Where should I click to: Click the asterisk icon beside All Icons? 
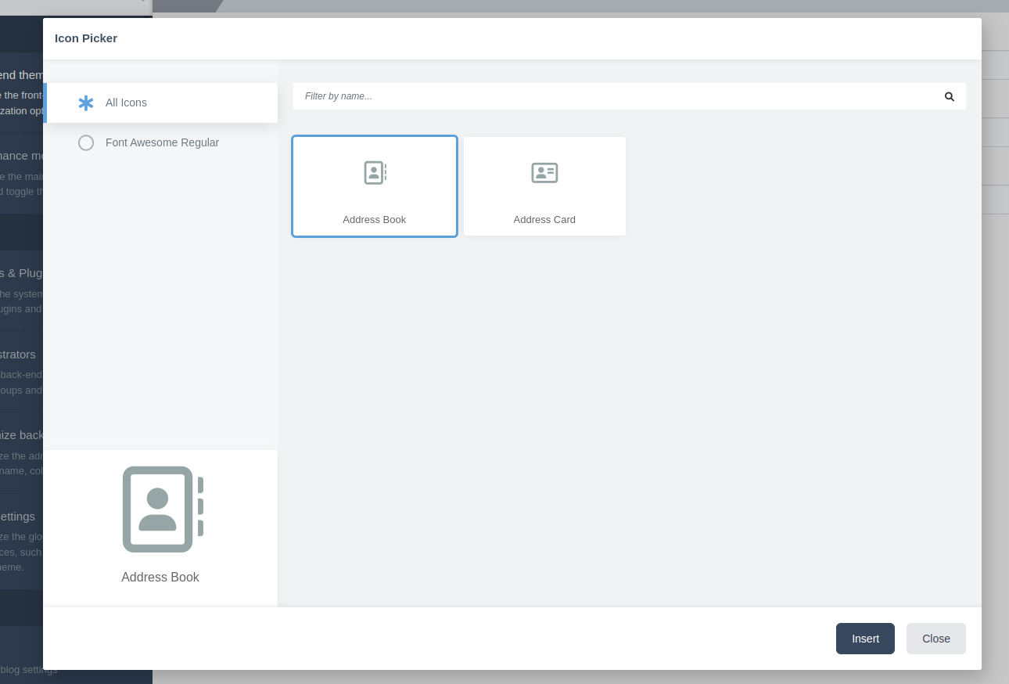(86, 103)
